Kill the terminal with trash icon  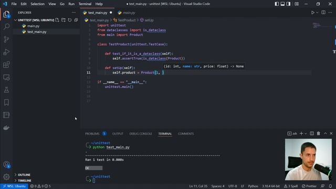click(x=319, y=133)
